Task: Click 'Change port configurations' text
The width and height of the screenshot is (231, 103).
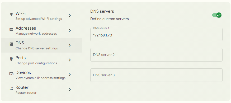Action: (36, 63)
